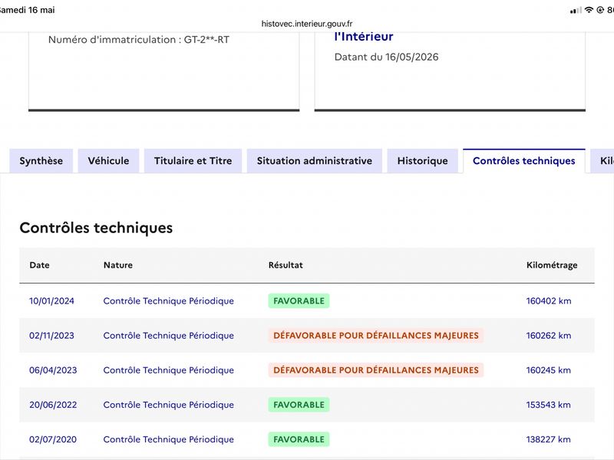The width and height of the screenshot is (614, 460).
Task: Click the 138227 km mileage value
Action: (x=548, y=439)
